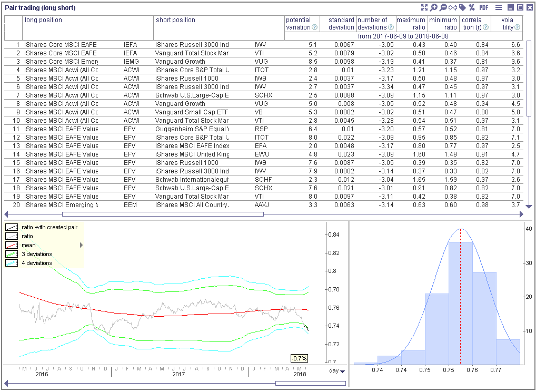Viewport: 536px width, 391px height.
Task: Select the AAXJ ticker cell
Action: pyautogui.click(x=263, y=205)
